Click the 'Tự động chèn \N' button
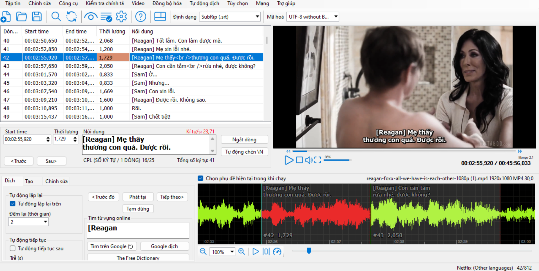 click(244, 152)
